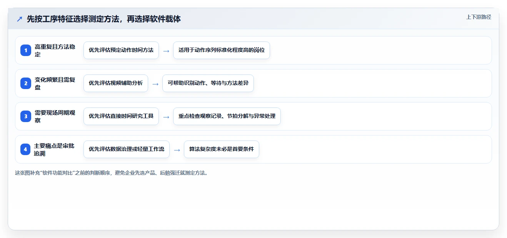Click the number 1 badge
Screen dimensions: 507x238
pos(25,50)
